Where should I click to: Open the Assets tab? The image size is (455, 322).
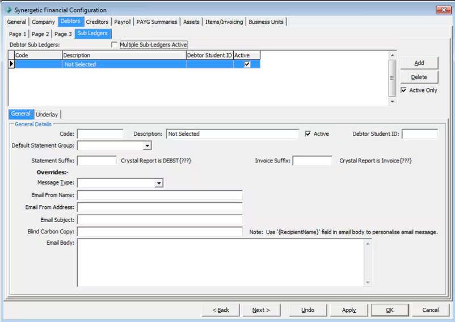click(x=191, y=22)
